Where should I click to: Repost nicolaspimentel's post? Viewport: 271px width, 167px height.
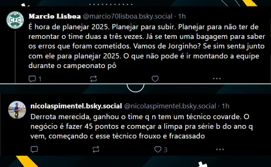(96, 149)
